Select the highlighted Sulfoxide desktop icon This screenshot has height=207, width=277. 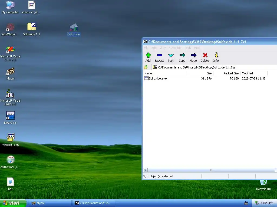[x=74, y=27]
